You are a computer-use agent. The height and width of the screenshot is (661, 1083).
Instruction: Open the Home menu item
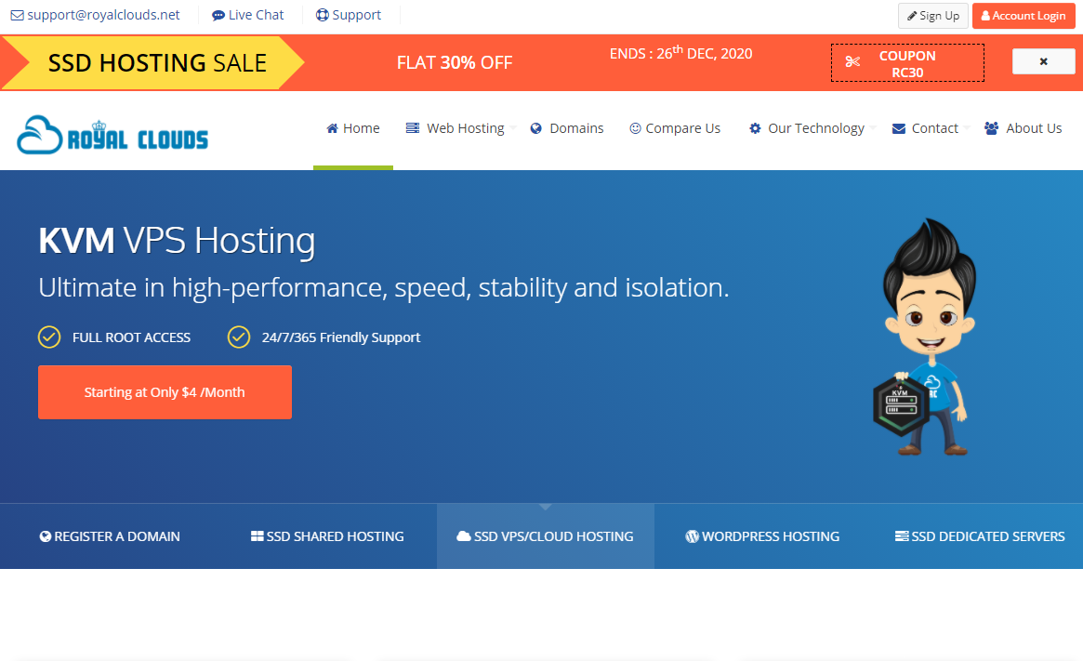(x=353, y=128)
